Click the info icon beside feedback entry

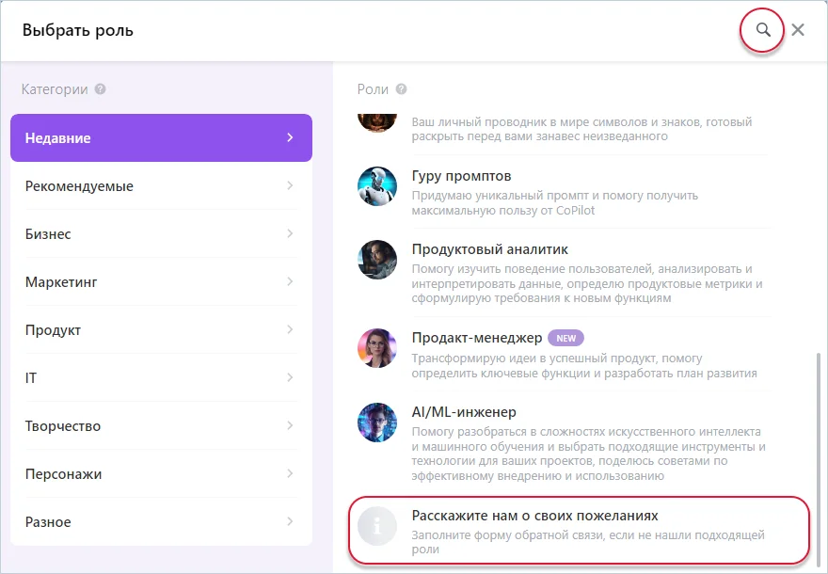(x=377, y=528)
